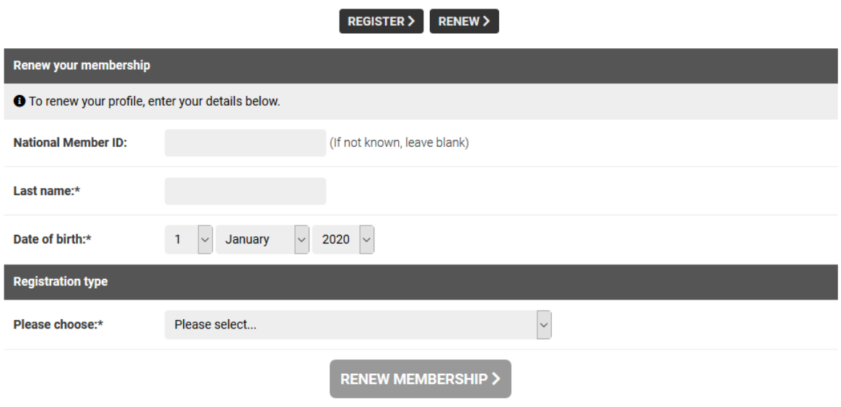Switch to the RENEW tab button
The width and height of the screenshot is (841, 407).
464,21
